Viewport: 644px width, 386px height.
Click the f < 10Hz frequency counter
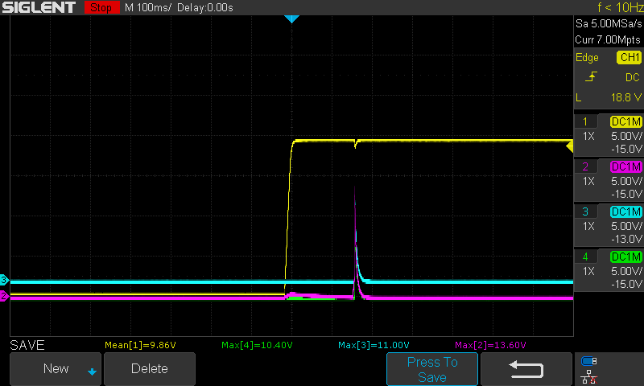click(620, 7)
